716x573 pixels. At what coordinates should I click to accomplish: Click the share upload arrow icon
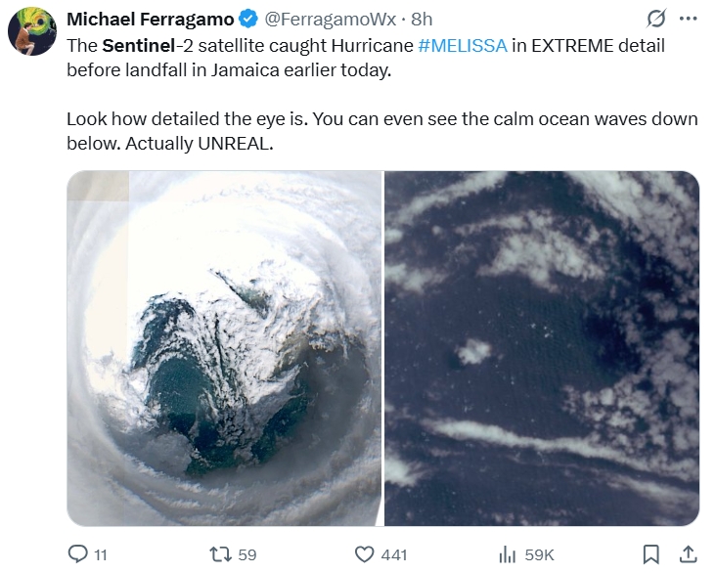687,554
